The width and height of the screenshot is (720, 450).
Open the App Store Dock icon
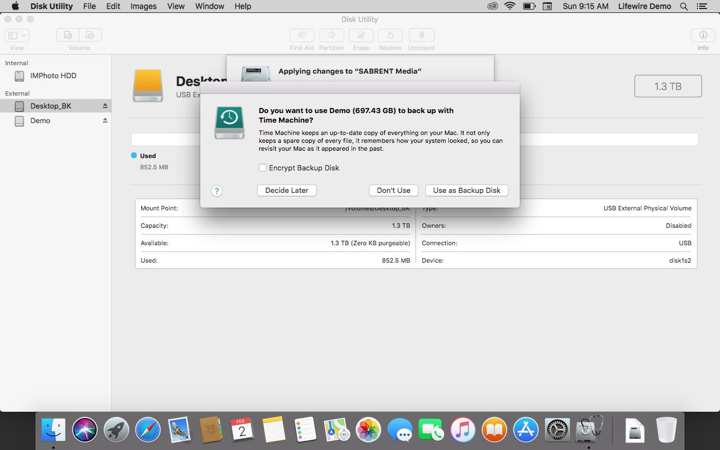point(526,430)
